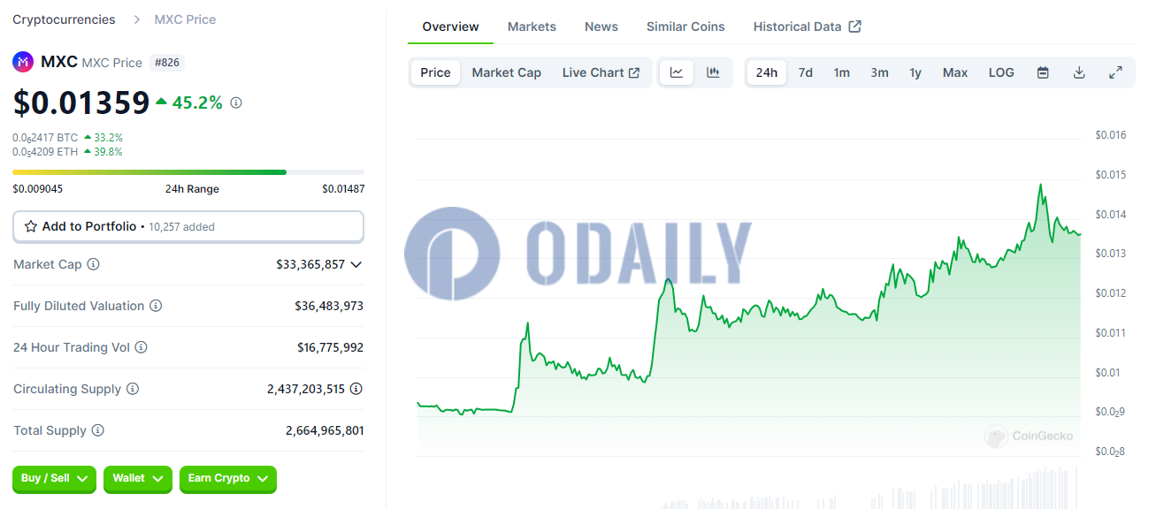The image size is (1156, 509).
Task: Switch chart to Market Cap view
Action: coord(506,72)
